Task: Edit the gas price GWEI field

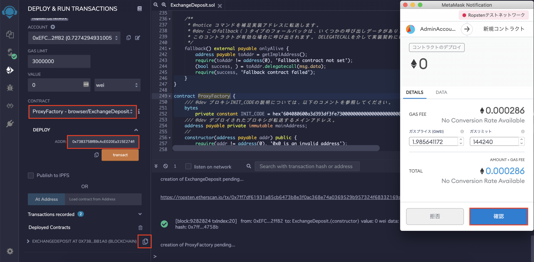Action: click(433, 142)
